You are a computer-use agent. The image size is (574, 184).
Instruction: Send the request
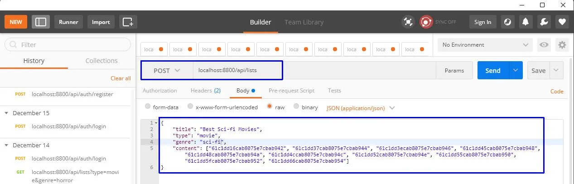[x=493, y=71]
